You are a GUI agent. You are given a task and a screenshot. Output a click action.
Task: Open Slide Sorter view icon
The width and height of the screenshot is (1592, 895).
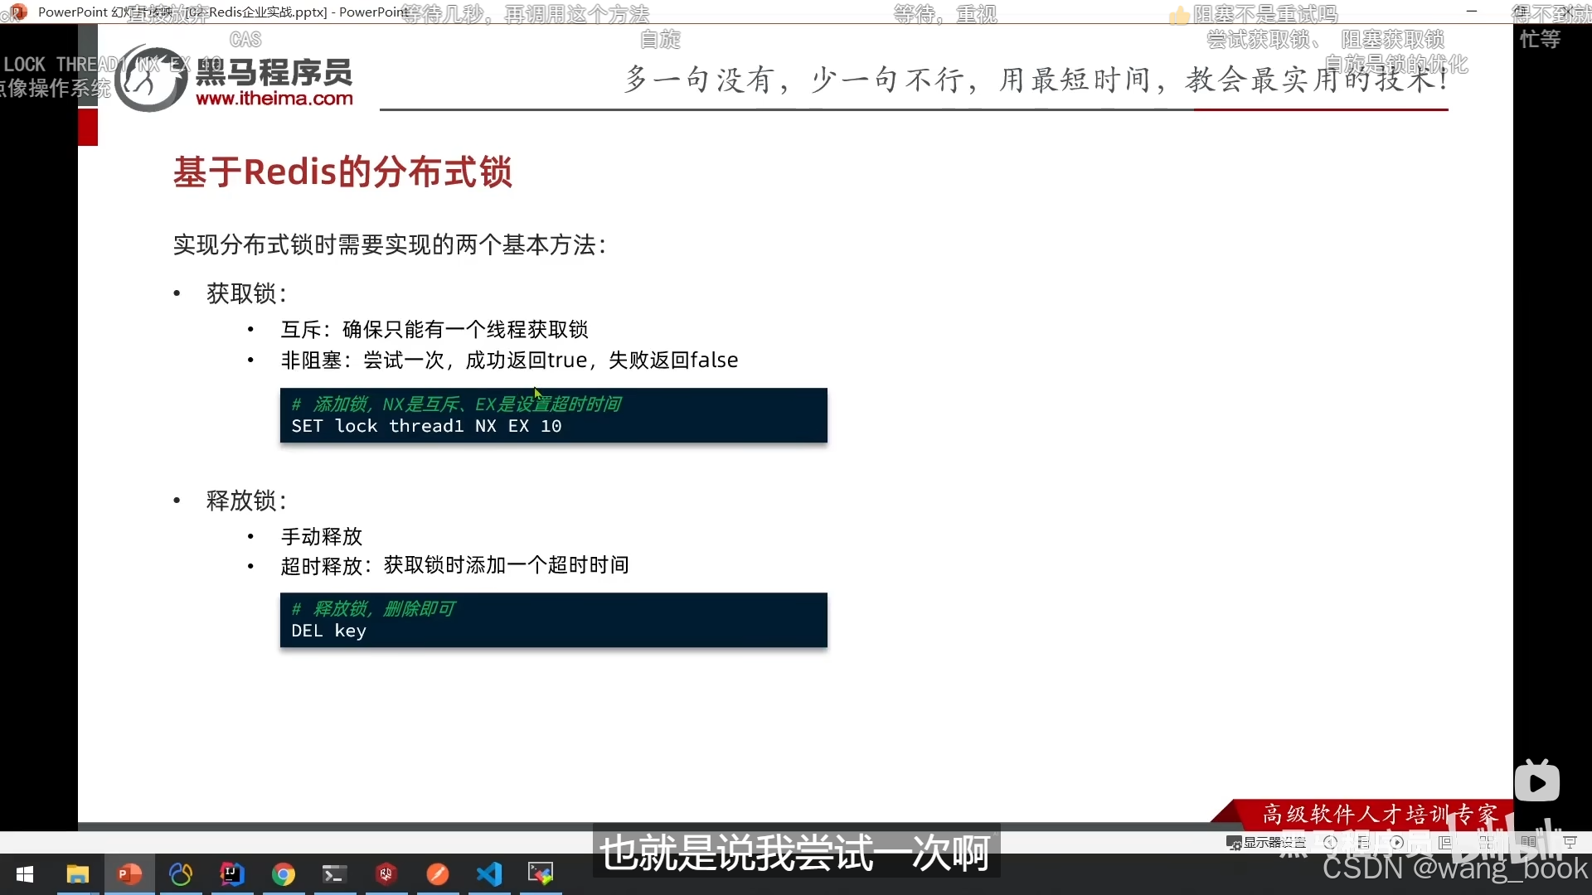pyautogui.click(x=1486, y=842)
